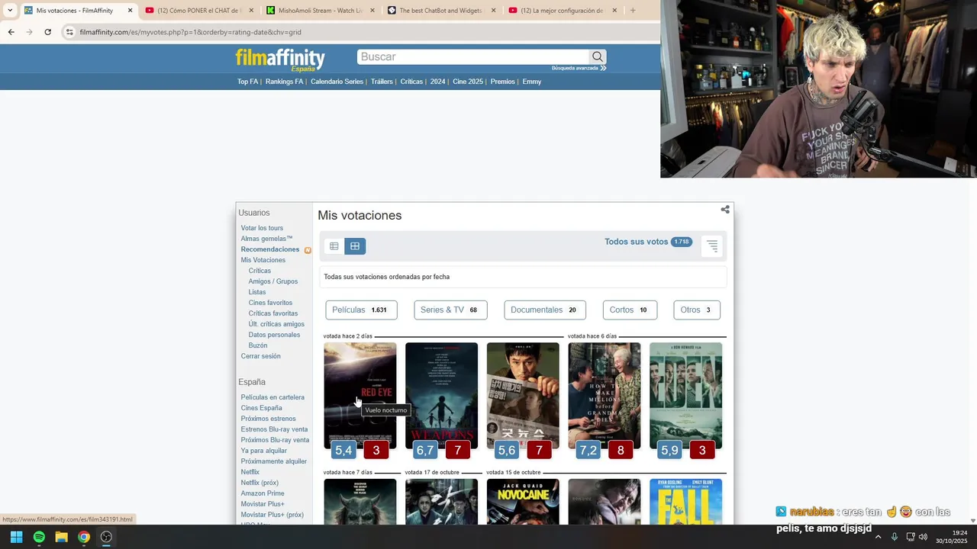Open Buzón sidebar link
977x549 pixels.
pyautogui.click(x=258, y=345)
